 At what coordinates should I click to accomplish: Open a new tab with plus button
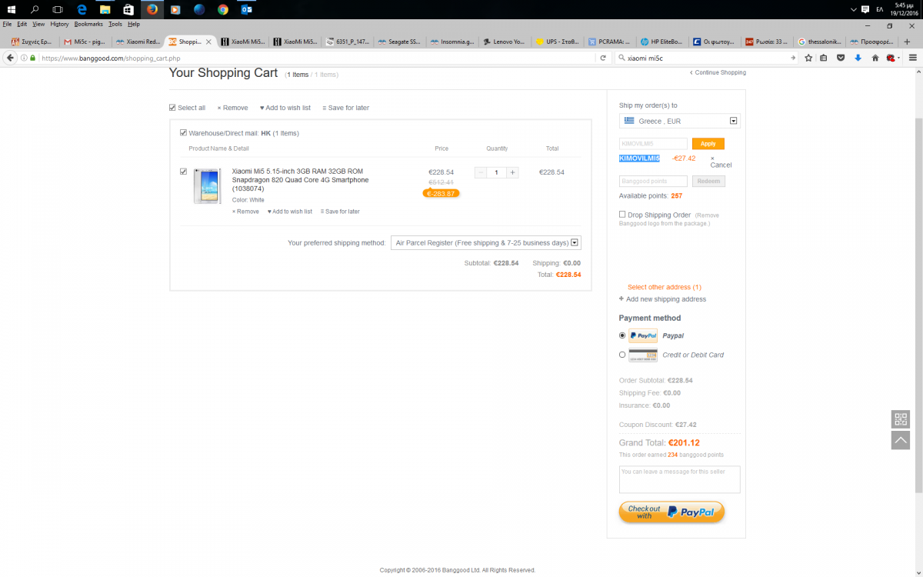pyautogui.click(x=908, y=42)
